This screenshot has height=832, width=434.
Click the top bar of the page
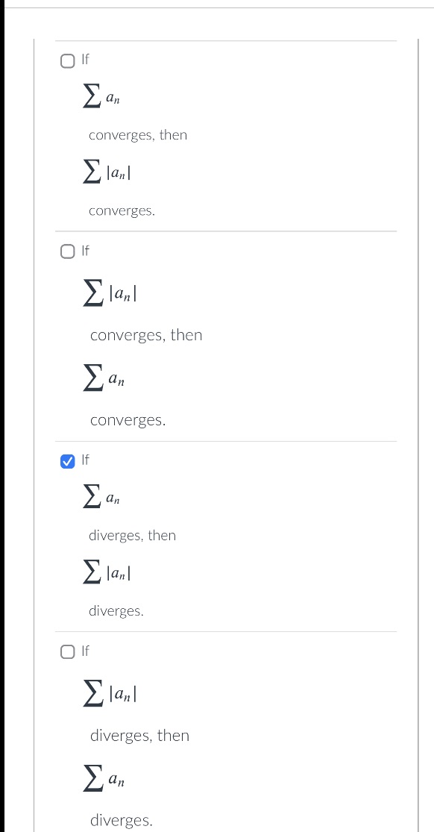click(217, 5)
